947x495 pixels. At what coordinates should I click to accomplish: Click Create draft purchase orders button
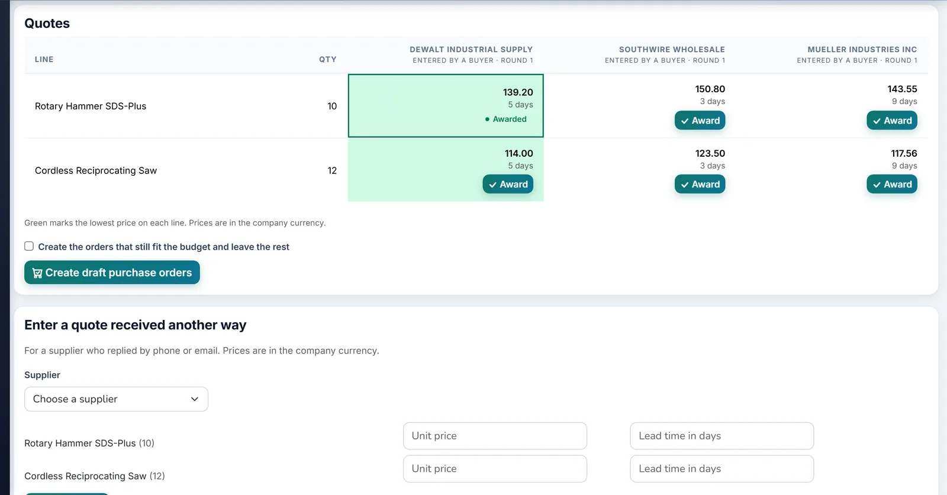click(112, 273)
